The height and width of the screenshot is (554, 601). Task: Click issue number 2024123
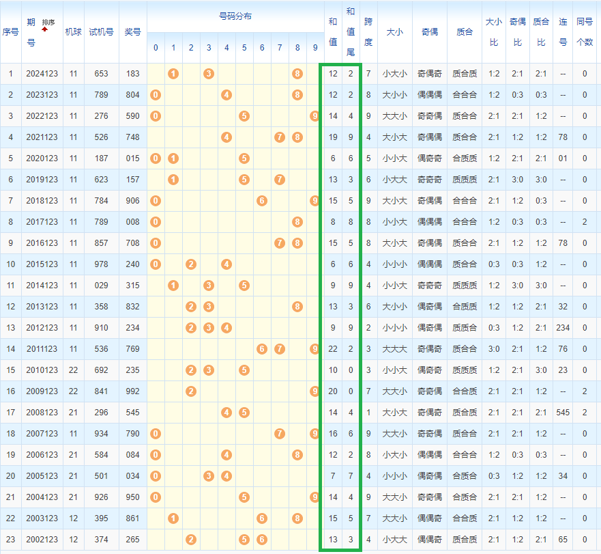click(42, 74)
